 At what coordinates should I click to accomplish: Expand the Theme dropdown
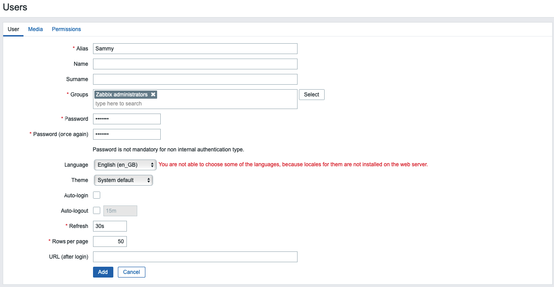pos(123,180)
